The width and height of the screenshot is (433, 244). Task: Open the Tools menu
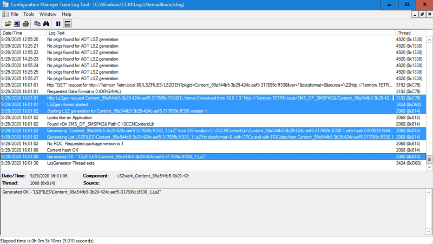(29, 14)
